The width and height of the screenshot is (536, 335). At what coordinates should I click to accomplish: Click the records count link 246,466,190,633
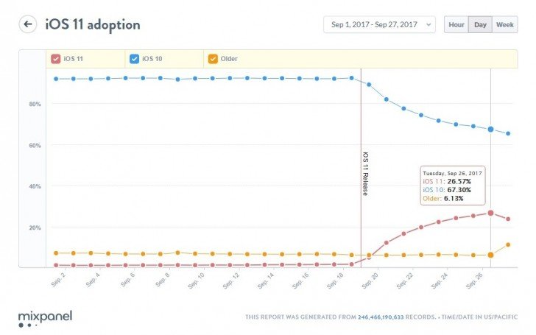pyautogui.click(x=381, y=317)
